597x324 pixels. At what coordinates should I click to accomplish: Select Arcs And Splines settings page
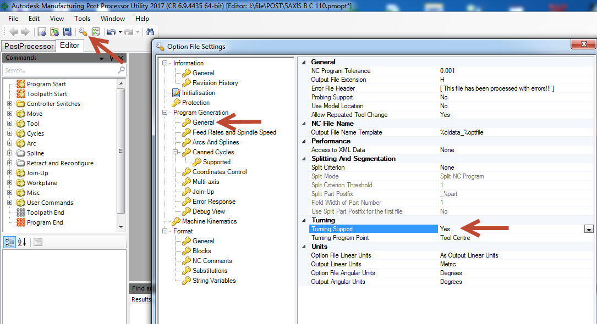coord(216,142)
